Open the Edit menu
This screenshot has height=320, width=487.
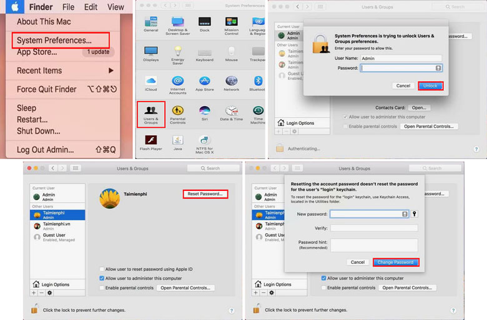coord(91,7)
